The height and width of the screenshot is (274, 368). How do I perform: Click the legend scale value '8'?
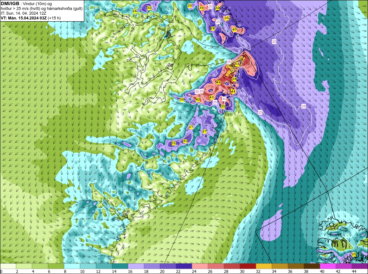coord(65,271)
